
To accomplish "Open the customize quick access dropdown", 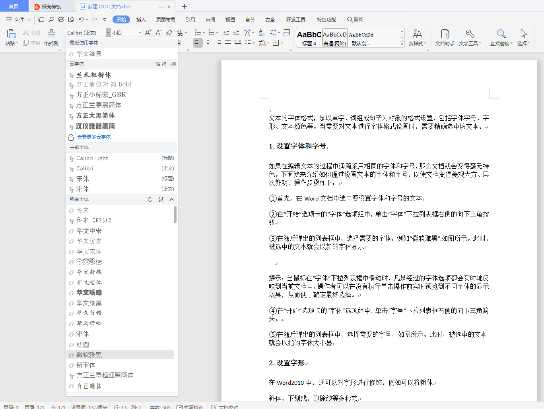I will point(105,19).
